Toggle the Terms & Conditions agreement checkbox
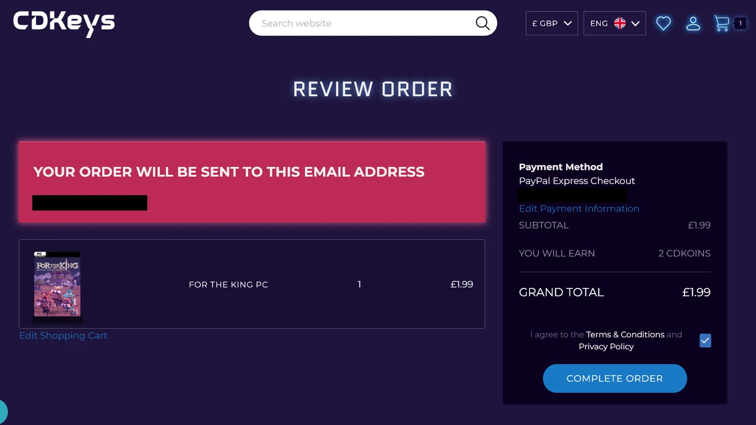Viewport: 756px width, 425px height. (x=705, y=340)
